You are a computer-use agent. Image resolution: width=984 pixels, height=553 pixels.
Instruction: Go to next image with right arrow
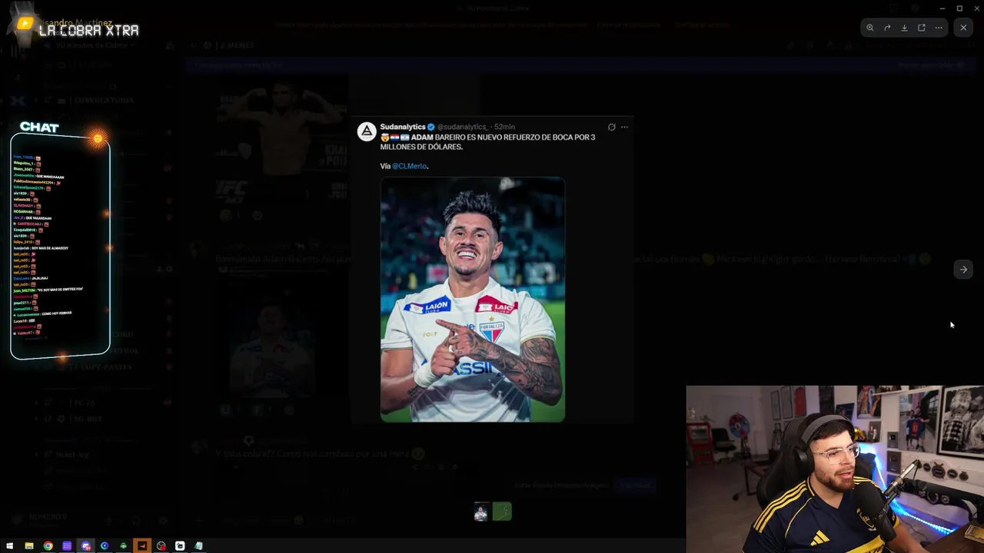963,270
